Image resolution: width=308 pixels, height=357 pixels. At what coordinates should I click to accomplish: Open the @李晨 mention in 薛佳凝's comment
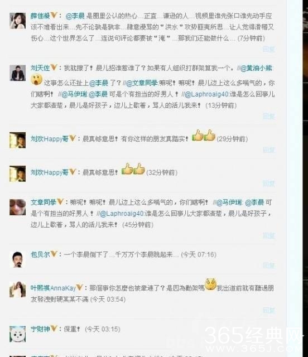tap(75, 16)
